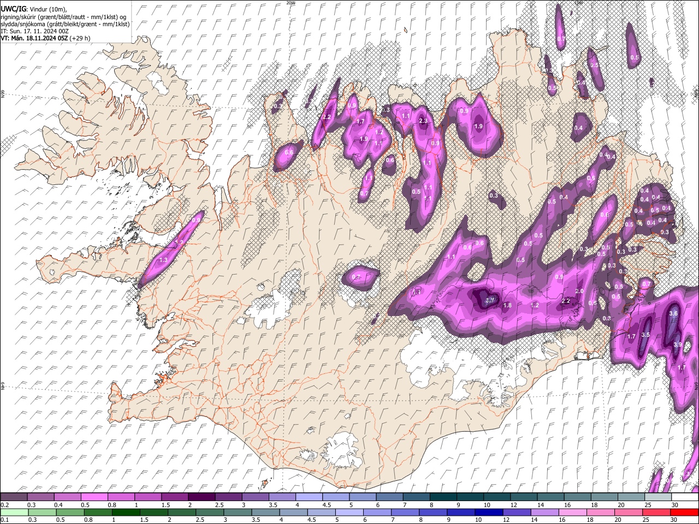Pick the darkest purple swatch between 2 and 2.5, upper legend
The height and width of the screenshot is (524, 699).
(x=201, y=497)
